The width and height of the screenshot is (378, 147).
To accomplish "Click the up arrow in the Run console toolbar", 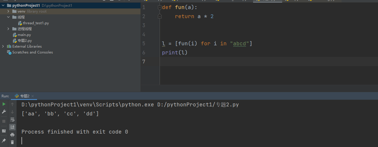I will [12, 104].
